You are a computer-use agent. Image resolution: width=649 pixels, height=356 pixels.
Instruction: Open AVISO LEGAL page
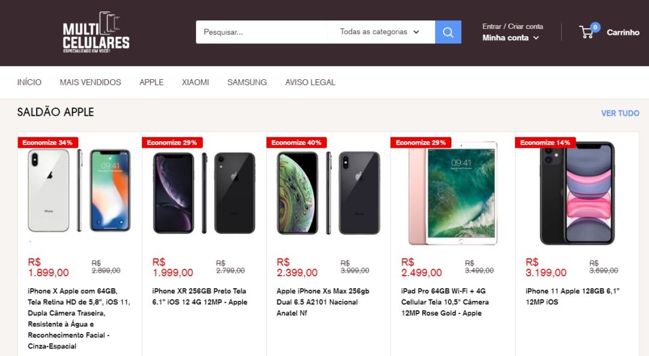click(310, 82)
